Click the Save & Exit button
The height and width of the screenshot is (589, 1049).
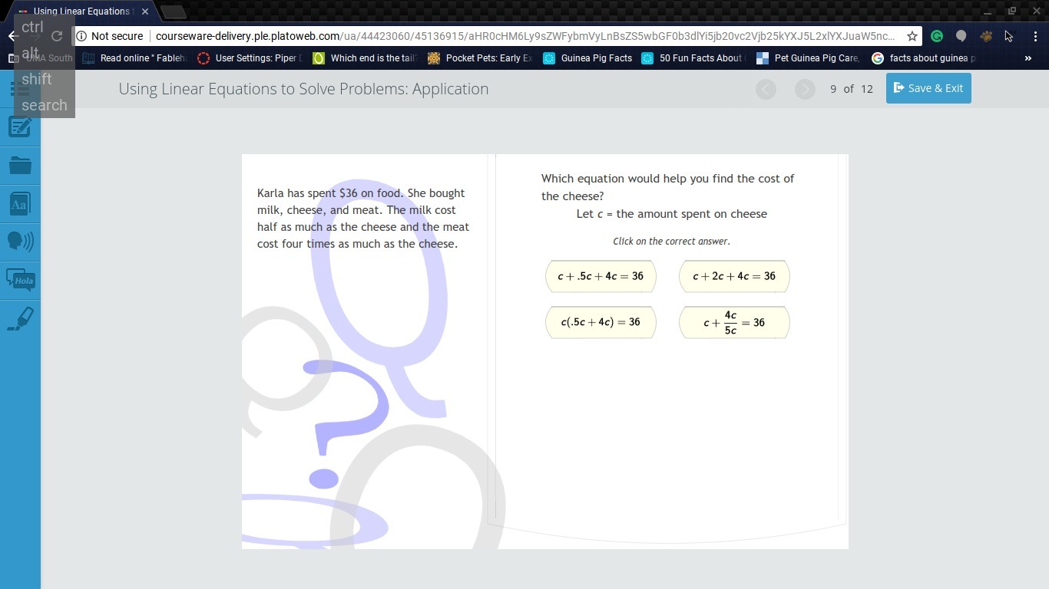[x=928, y=88]
